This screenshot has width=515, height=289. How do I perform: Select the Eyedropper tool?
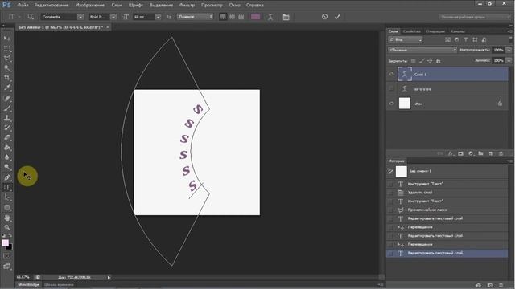pos(7,88)
